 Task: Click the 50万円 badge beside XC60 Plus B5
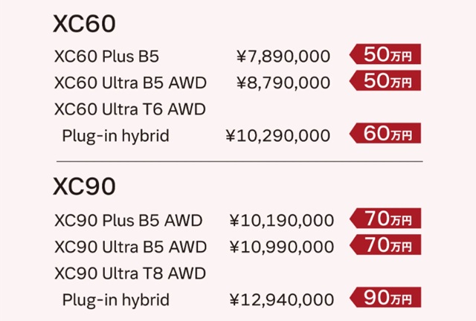point(385,54)
